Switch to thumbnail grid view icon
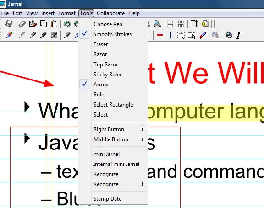This screenshot has height=208, width=264. tap(181, 24)
